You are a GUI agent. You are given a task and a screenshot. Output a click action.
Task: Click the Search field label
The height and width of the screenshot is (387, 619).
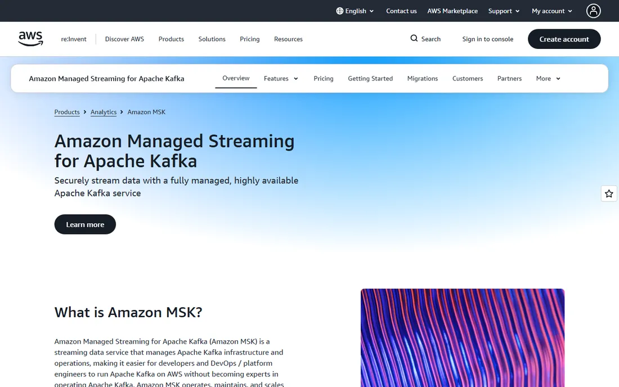(430, 39)
